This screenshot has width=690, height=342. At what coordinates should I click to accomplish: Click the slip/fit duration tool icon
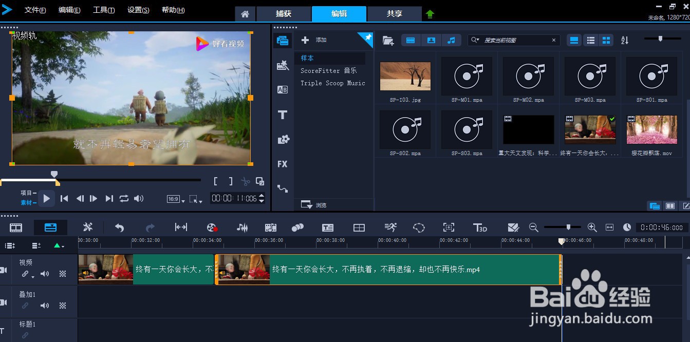[x=181, y=227]
